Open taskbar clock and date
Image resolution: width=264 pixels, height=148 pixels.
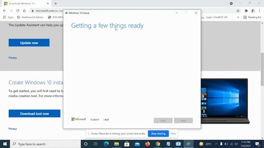click(246, 144)
